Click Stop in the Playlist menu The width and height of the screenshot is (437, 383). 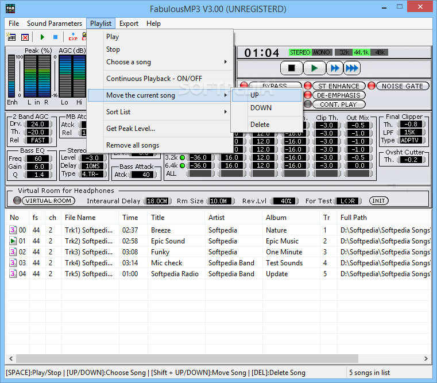tap(160, 49)
